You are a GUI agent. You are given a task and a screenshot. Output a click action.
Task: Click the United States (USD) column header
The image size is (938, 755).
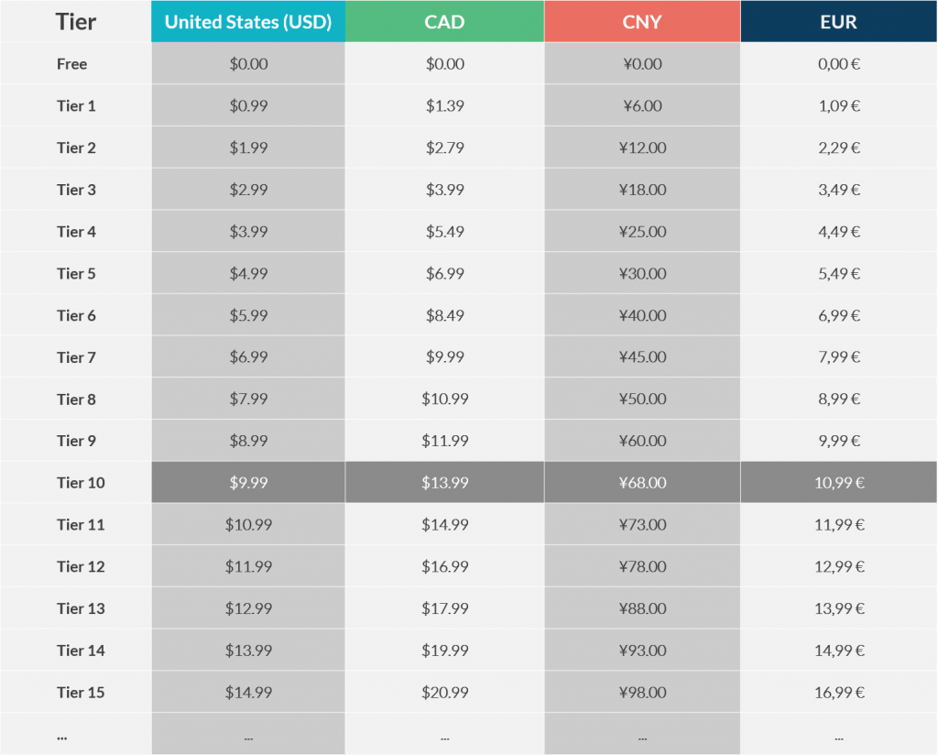248,22
